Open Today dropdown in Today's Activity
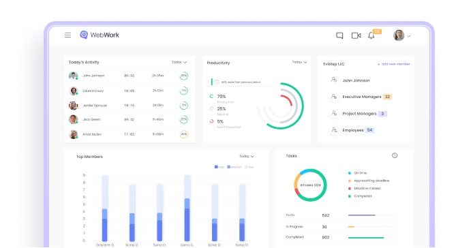454x248 pixels. point(179,62)
